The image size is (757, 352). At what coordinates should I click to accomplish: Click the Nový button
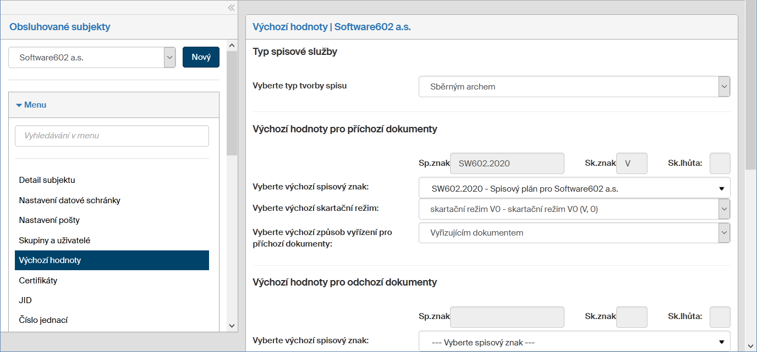pyautogui.click(x=201, y=57)
